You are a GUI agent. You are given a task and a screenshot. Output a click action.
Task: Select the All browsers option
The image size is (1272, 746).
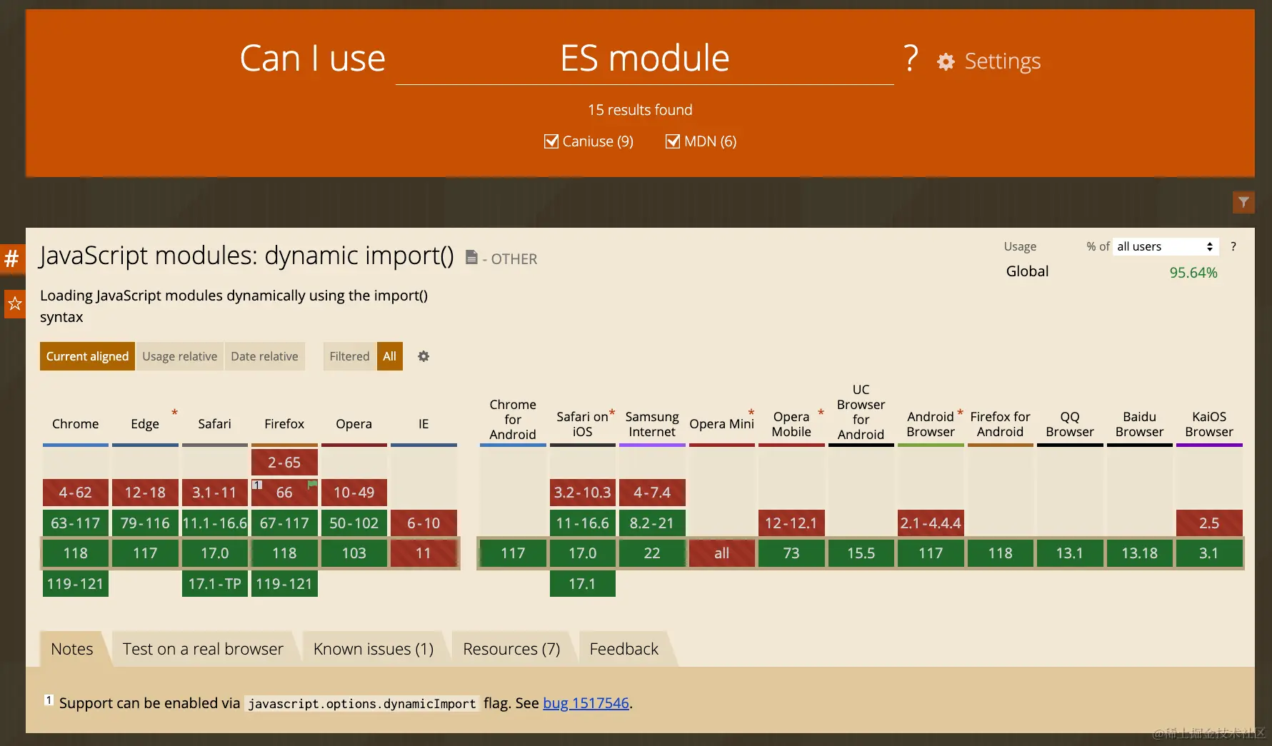(389, 356)
